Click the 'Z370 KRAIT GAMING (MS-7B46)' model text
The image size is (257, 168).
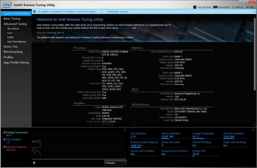pos(190,112)
